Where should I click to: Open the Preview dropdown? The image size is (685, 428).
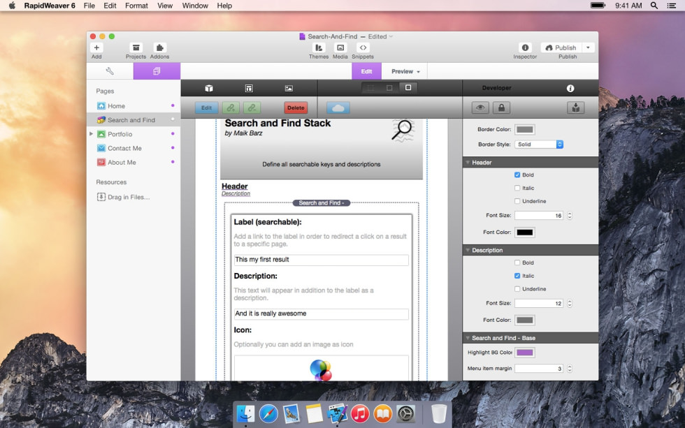[405, 71]
